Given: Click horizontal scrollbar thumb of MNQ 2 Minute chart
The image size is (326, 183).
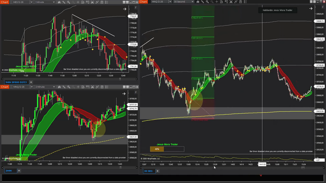Looking at the screenshot, I should (x=120, y=168).
